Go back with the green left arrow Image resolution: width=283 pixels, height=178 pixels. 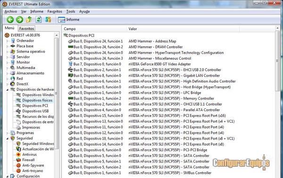[x=10, y=20]
